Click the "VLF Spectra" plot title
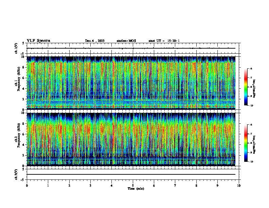This screenshot has height=208, width=269. pos(38,41)
